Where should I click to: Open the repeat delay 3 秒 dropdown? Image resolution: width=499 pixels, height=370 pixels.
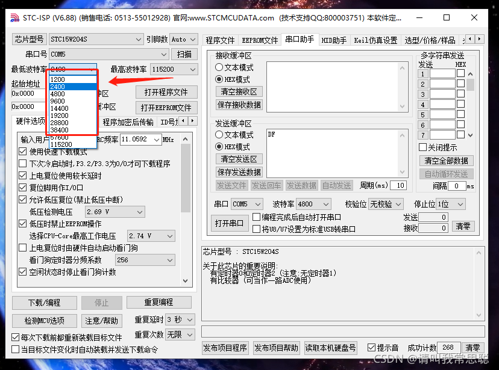pyautogui.click(x=180, y=319)
